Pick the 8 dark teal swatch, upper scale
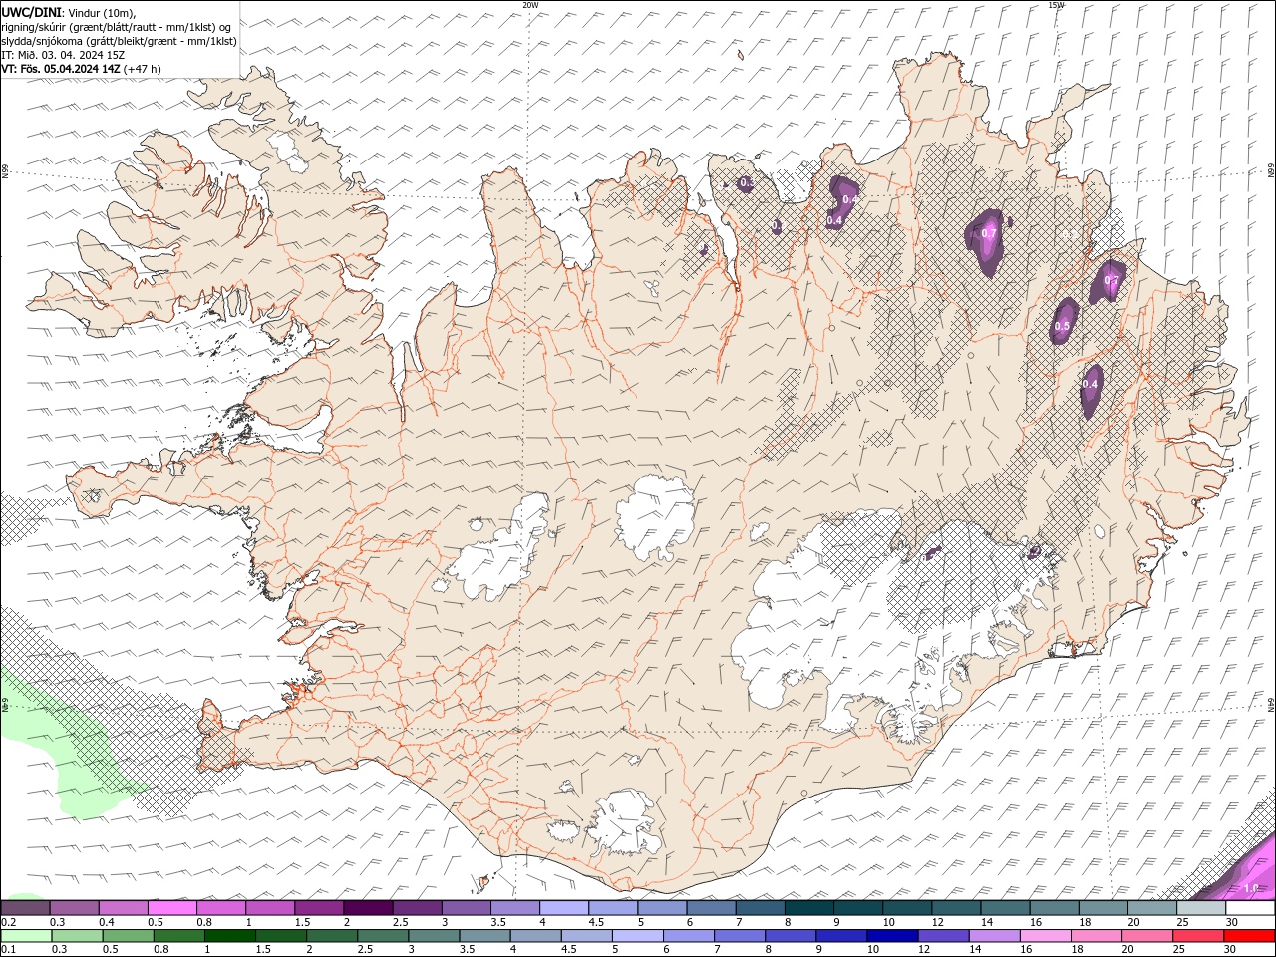Image resolution: width=1276 pixels, height=957 pixels. pos(809,908)
